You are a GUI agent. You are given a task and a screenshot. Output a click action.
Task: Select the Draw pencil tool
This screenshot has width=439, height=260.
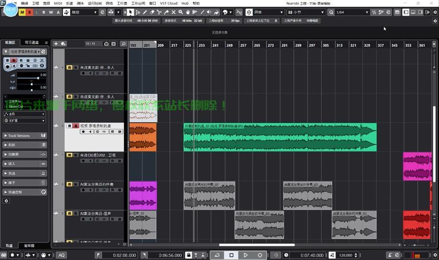coord(145,12)
